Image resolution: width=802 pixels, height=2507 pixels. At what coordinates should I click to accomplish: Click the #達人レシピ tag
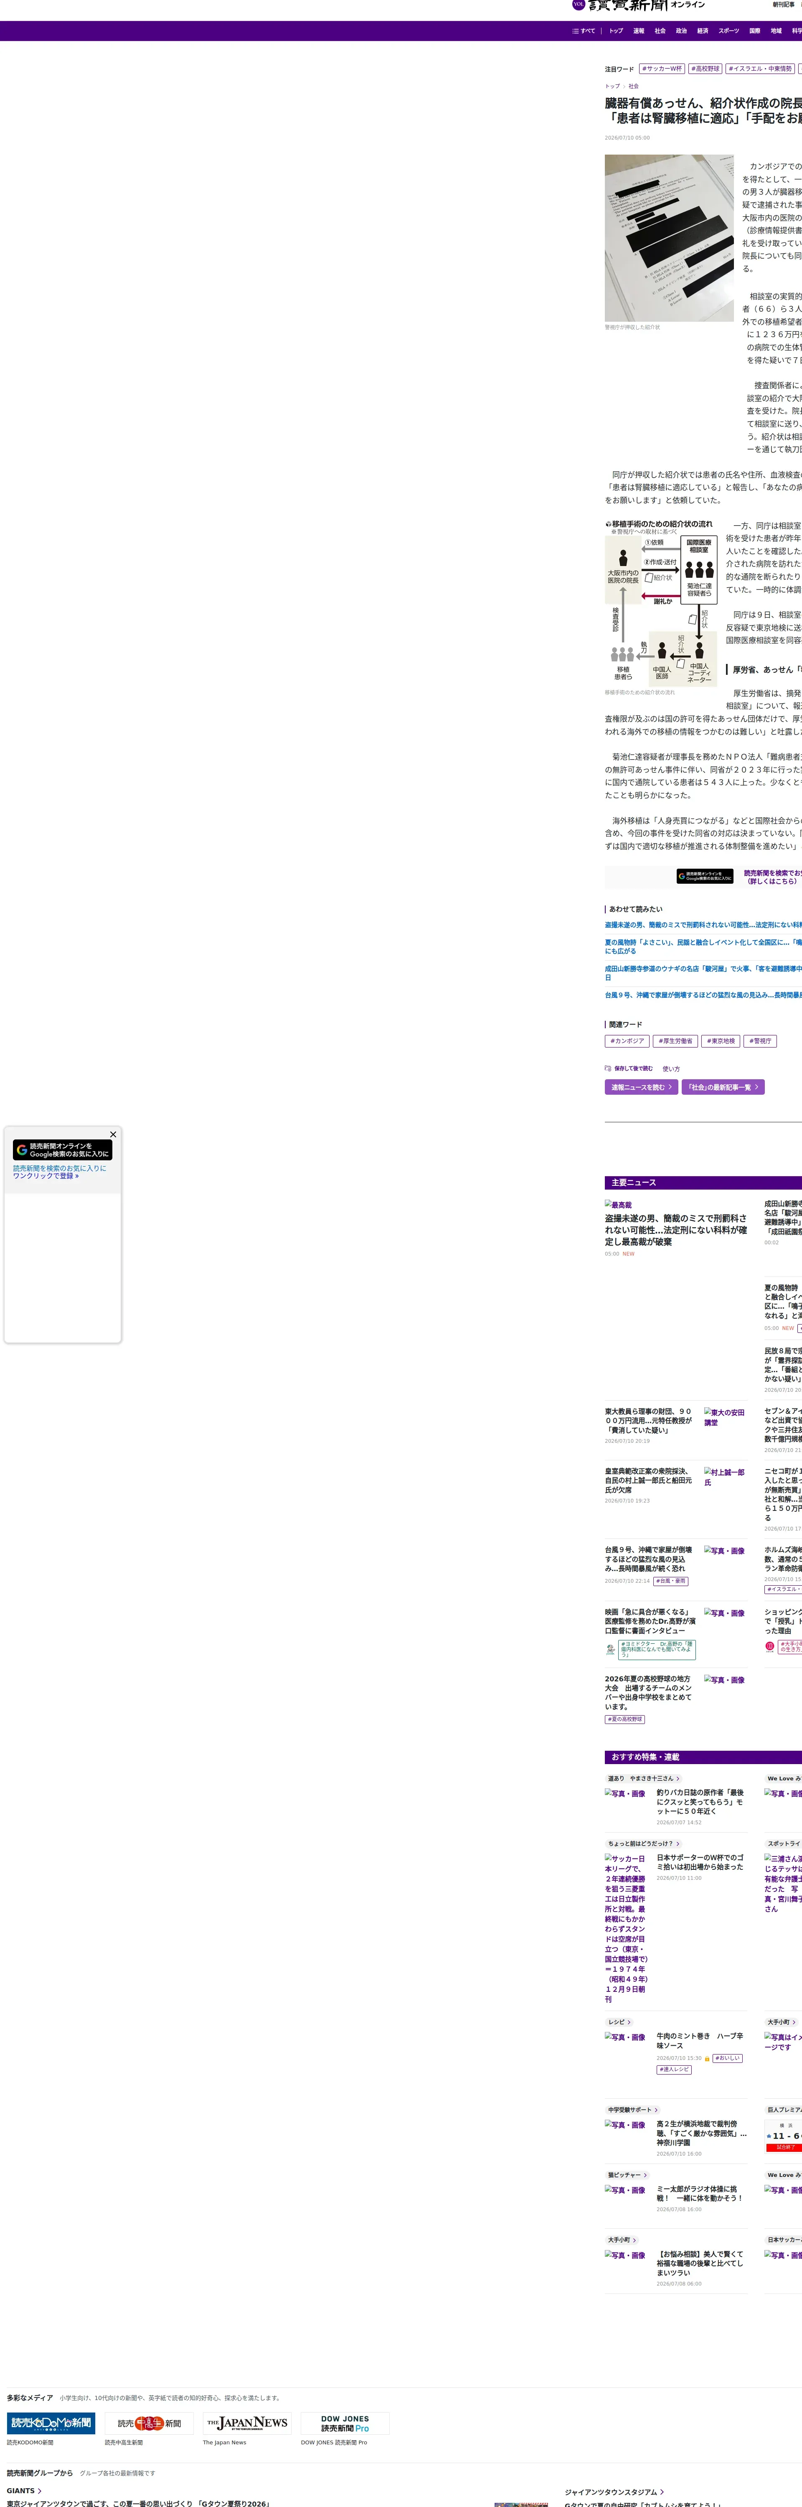(675, 2070)
